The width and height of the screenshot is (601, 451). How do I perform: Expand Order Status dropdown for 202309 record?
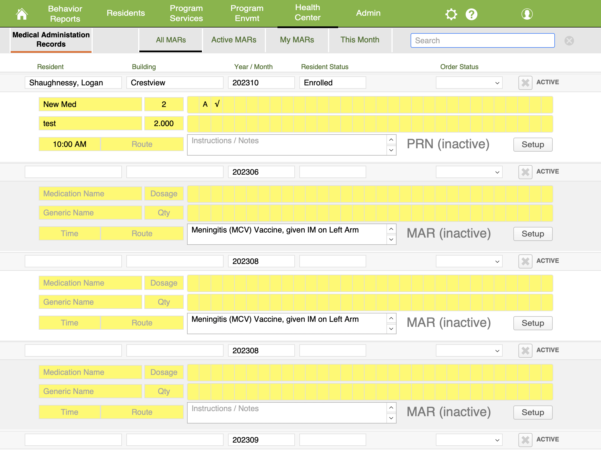click(469, 440)
